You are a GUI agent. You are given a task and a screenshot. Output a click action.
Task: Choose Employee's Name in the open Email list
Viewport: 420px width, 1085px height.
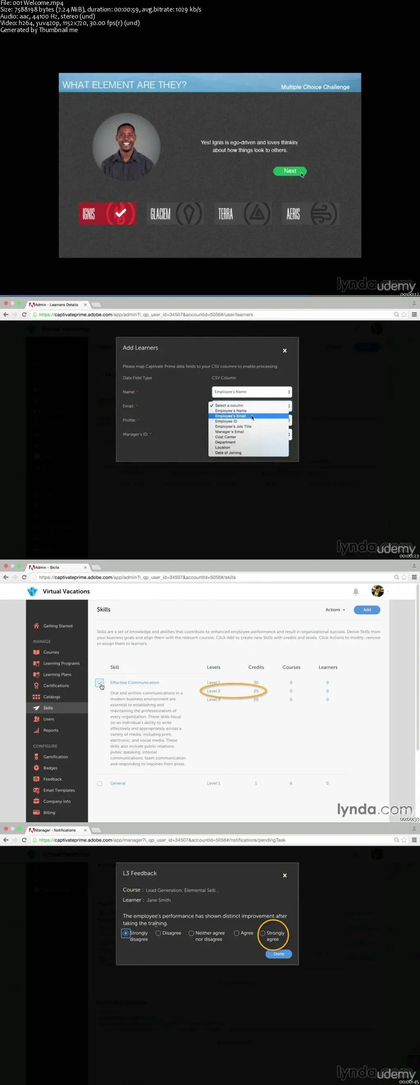click(248, 411)
